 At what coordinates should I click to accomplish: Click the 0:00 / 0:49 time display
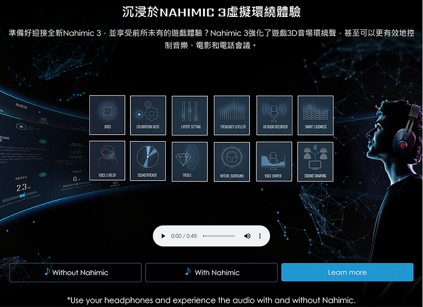click(184, 236)
